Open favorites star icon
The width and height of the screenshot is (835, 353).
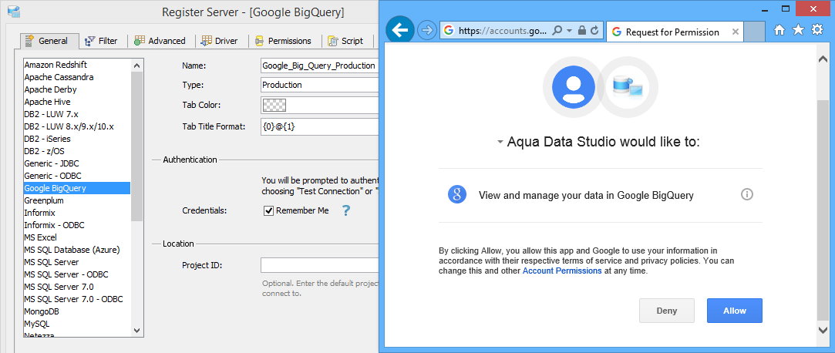[799, 30]
